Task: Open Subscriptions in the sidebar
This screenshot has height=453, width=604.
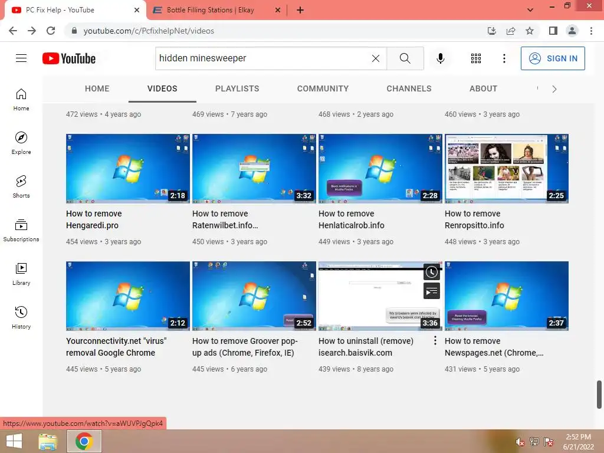Action: click(x=21, y=231)
